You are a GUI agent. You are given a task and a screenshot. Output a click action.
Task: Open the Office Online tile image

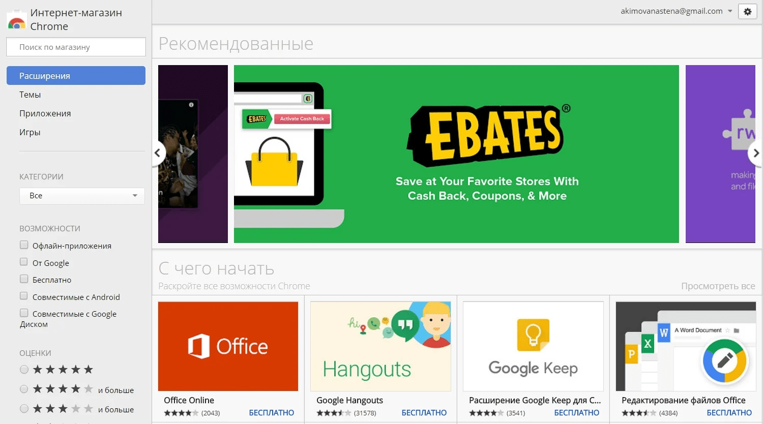(x=228, y=346)
